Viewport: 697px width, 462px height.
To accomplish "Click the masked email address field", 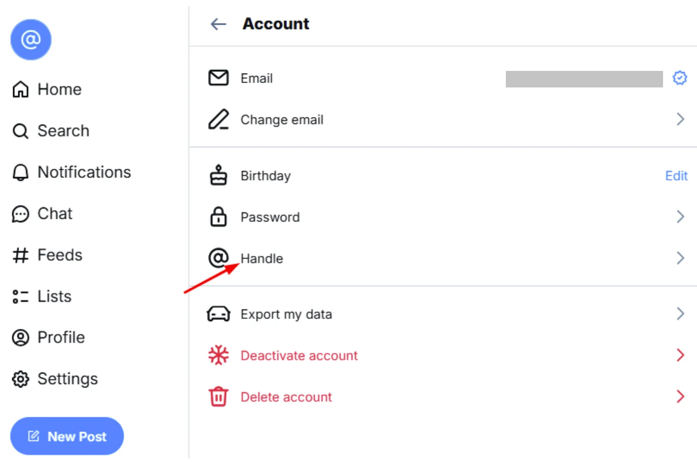I will coord(584,80).
